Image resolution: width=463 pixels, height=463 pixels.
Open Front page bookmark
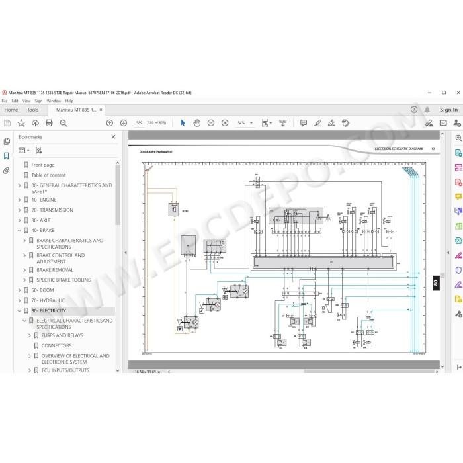(43, 165)
